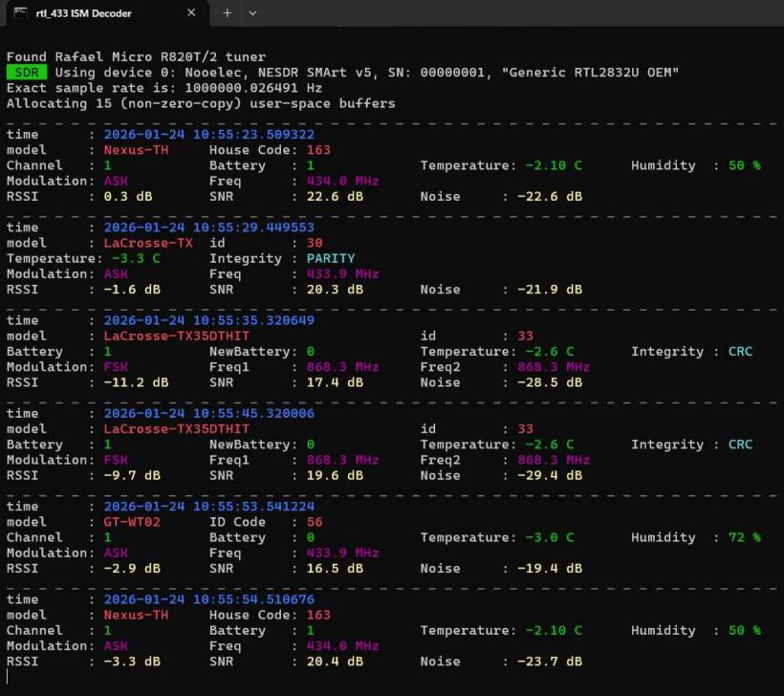
Task: Close the rtl_433 ISM Decoder tab
Action: point(191,13)
